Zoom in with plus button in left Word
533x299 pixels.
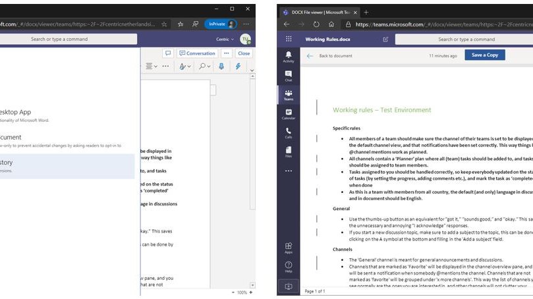[251, 292]
